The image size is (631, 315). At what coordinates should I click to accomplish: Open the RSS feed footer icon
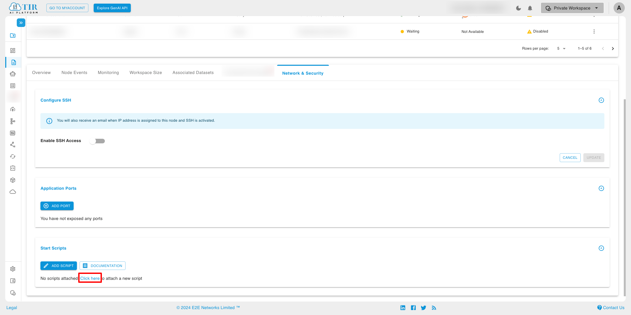pyautogui.click(x=434, y=308)
